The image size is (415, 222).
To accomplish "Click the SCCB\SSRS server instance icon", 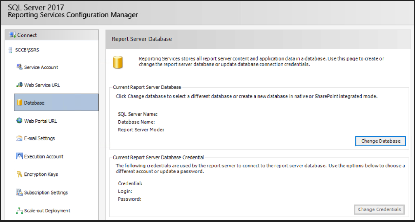I will (11, 50).
